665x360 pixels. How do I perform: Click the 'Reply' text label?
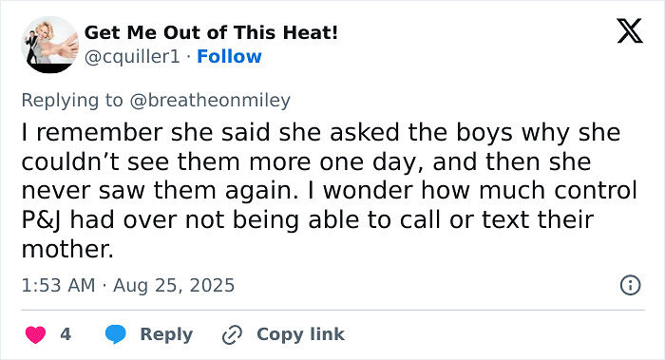point(166,334)
